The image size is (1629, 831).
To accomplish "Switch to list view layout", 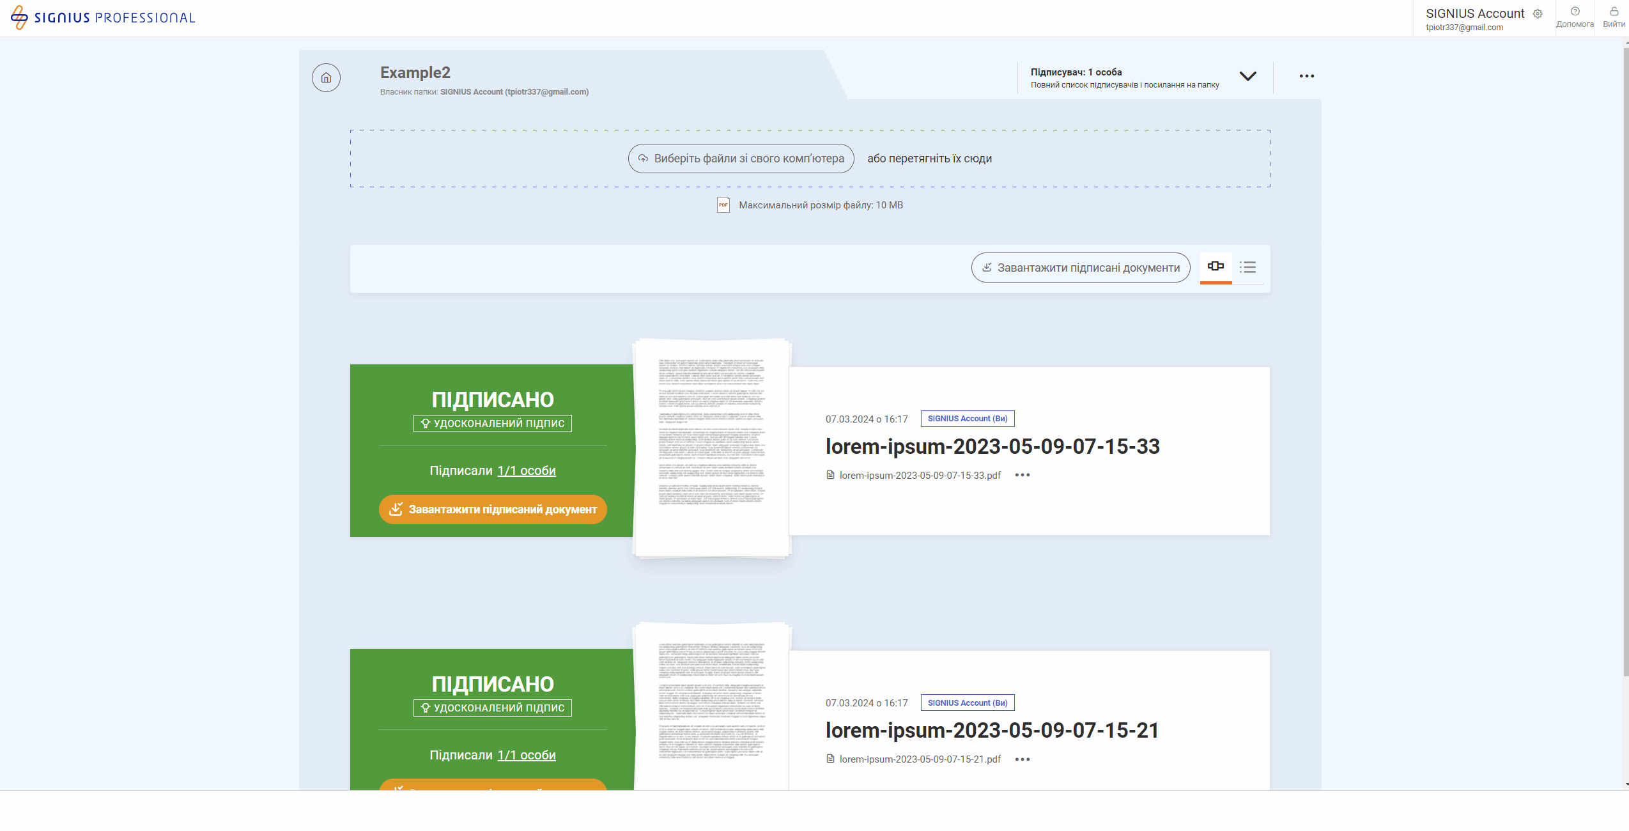I will [x=1247, y=267].
